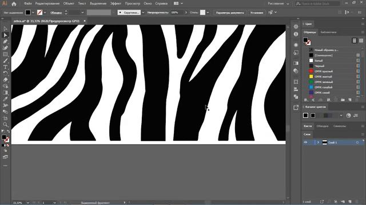The height and width of the screenshot is (205, 366).
Task: Open the Справка menu
Action: 161,3
